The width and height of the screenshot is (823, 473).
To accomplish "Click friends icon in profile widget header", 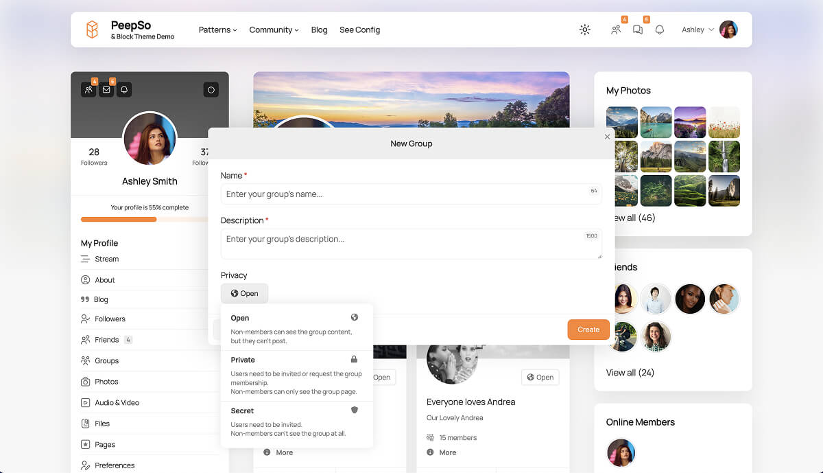I will 88,90.
